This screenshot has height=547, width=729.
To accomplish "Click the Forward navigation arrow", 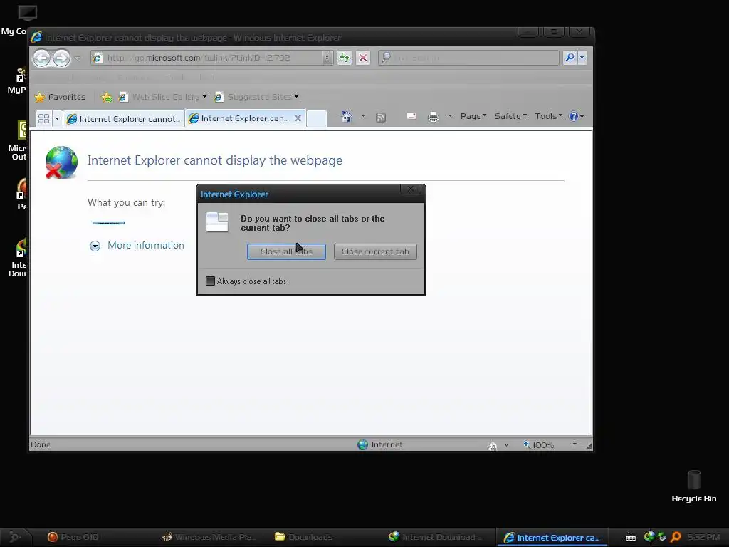I will 61,58.
